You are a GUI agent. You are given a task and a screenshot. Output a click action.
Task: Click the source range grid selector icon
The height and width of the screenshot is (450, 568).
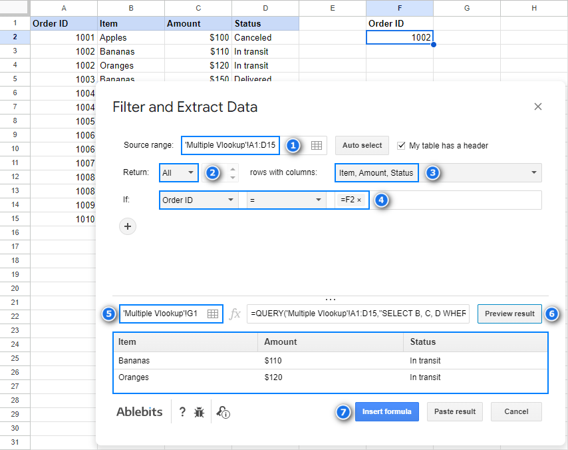point(316,145)
